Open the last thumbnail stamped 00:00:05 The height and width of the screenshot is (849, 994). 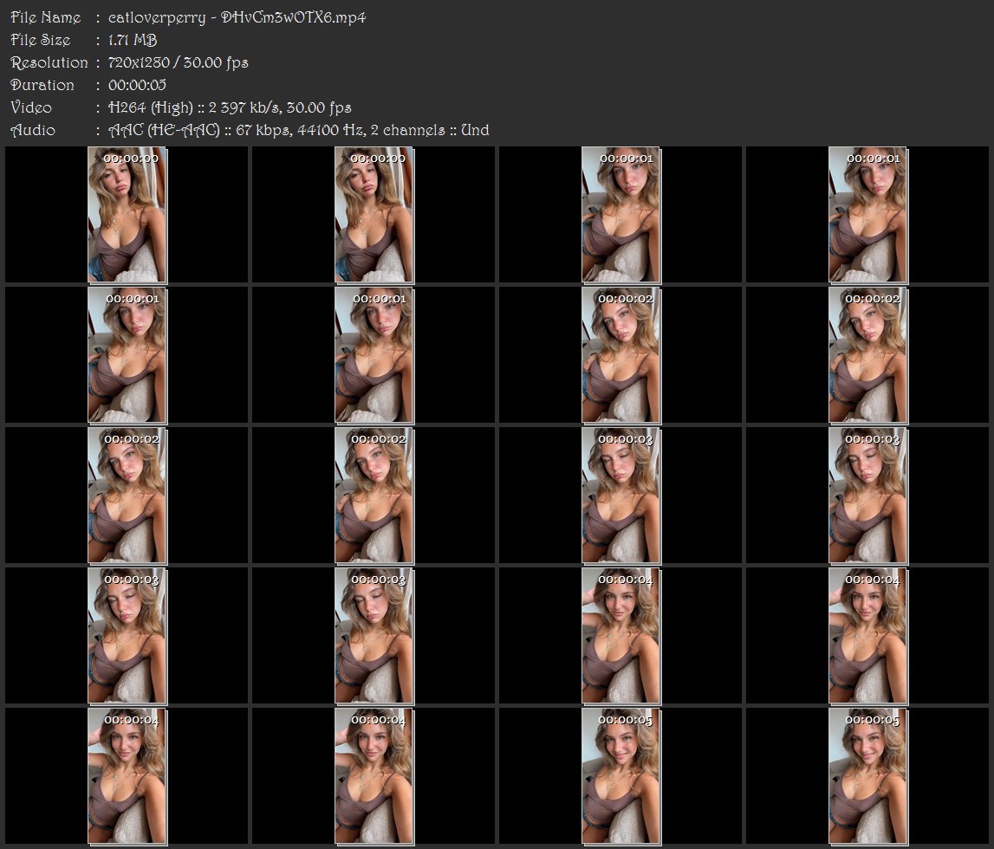tap(867, 776)
